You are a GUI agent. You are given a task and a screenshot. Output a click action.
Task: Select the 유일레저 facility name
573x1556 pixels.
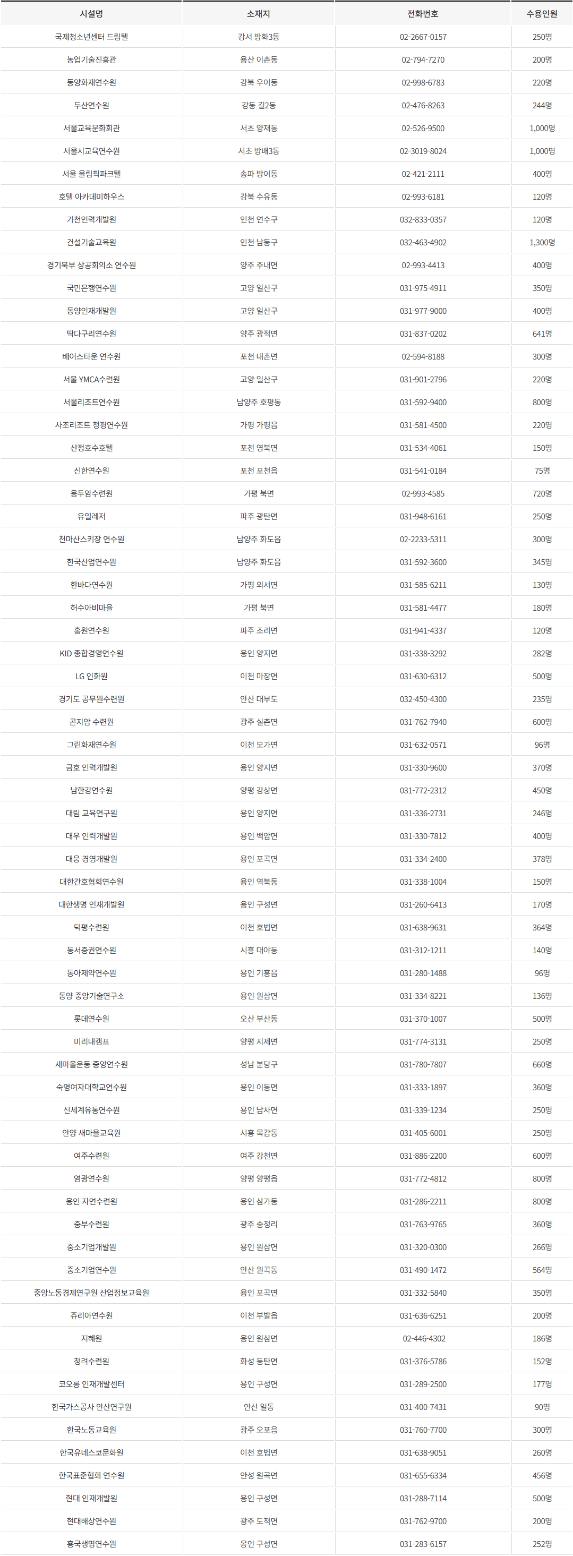(91, 516)
